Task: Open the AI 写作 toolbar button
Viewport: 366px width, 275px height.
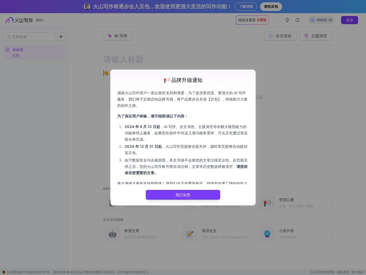Action: point(118,36)
